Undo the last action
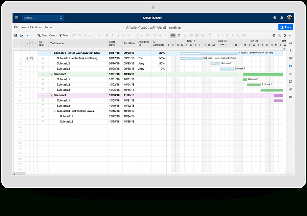 coord(27,35)
